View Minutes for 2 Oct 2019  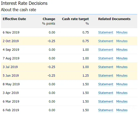[x=122, y=41]
